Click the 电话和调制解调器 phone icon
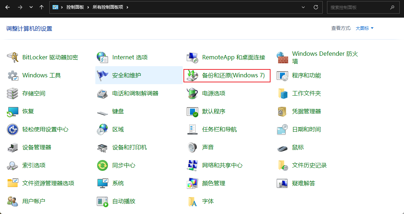 tap(103, 94)
